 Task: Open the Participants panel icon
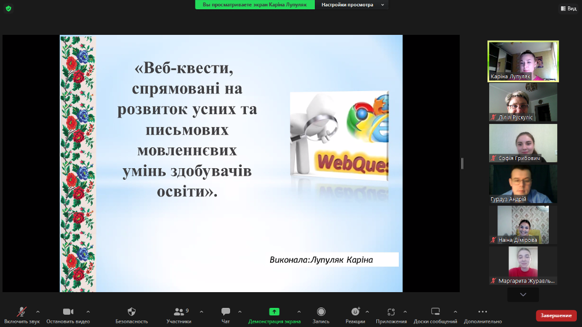coord(179,312)
